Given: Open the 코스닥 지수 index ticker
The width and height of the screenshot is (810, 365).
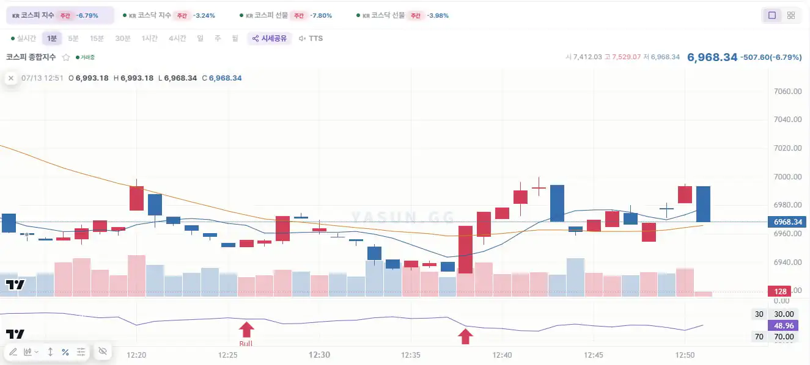Looking at the screenshot, I should tap(169, 15).
